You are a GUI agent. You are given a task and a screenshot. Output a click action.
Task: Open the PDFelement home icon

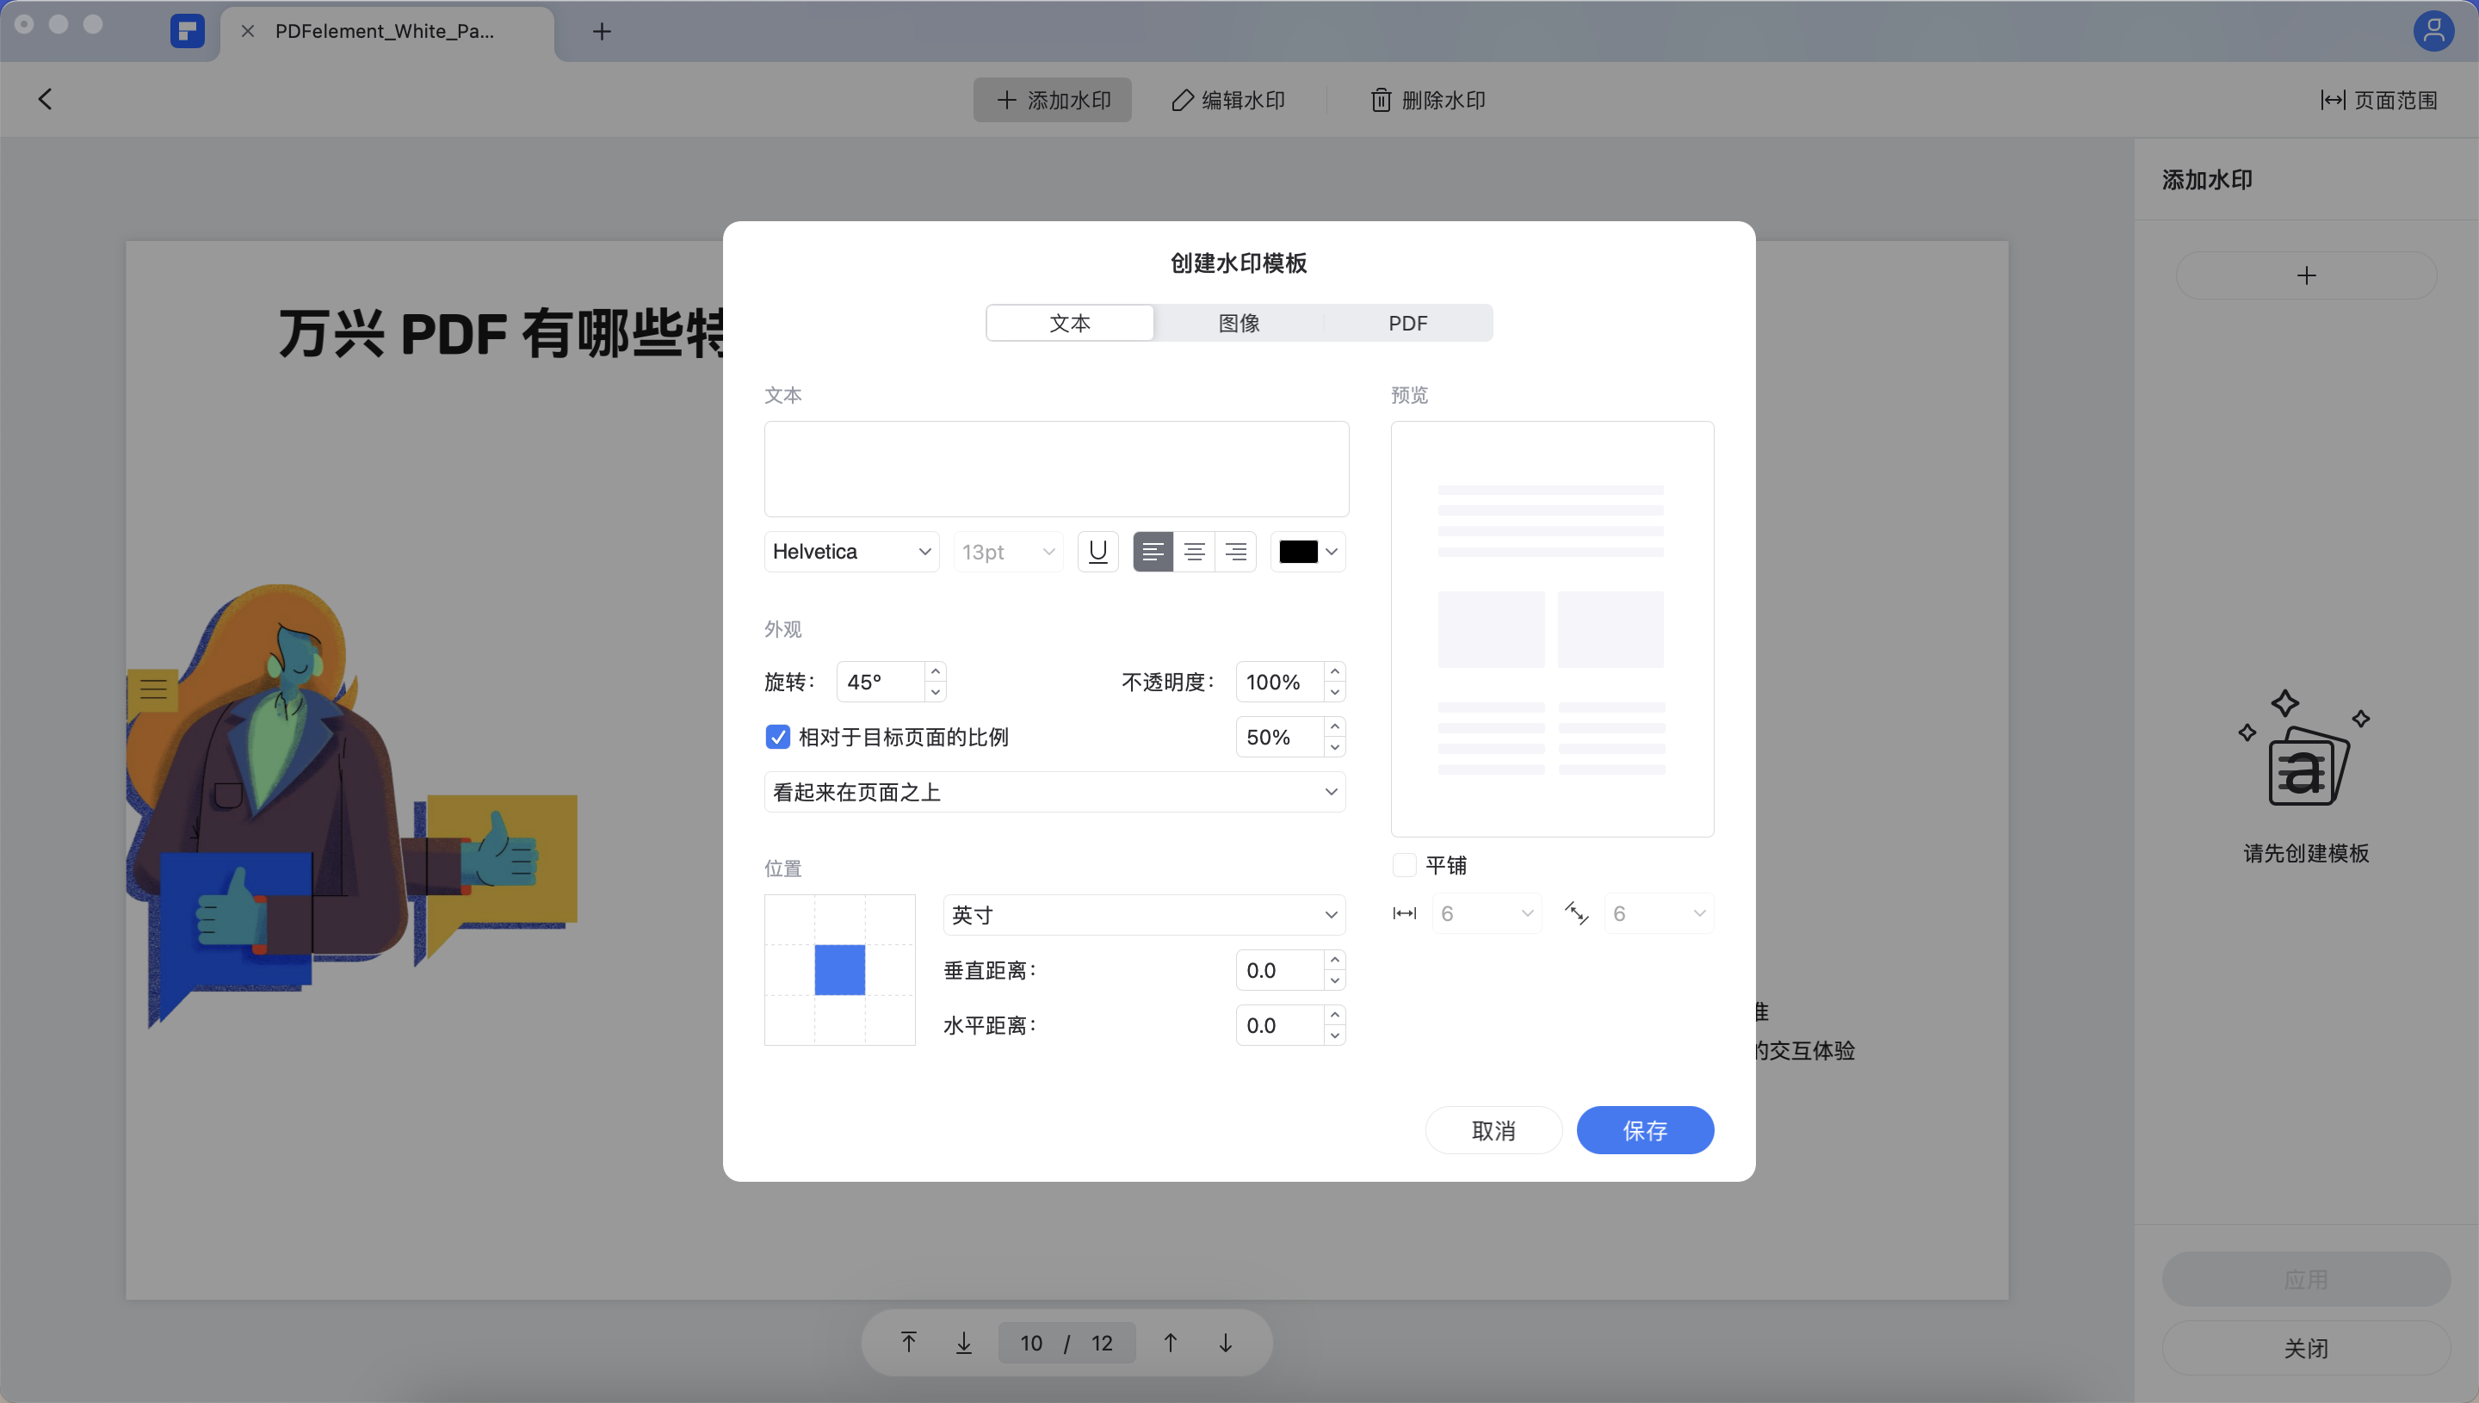pos(187,31)
